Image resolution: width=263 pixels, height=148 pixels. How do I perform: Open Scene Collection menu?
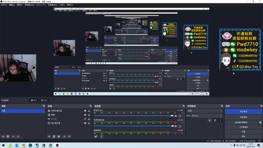click(52, 5)
